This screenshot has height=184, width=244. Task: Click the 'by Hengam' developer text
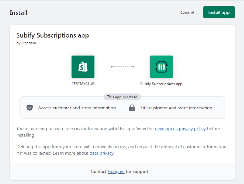(26, 43)
